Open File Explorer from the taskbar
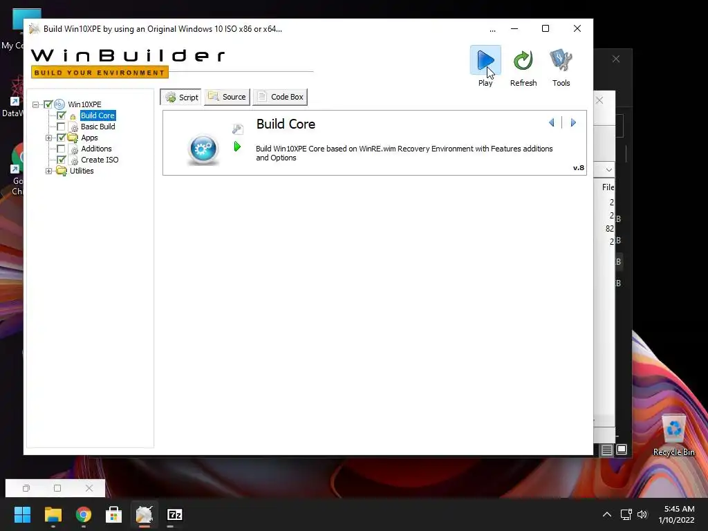Image resolution: width=708 pixels, height=531 pixels. [x=53, y=514]
